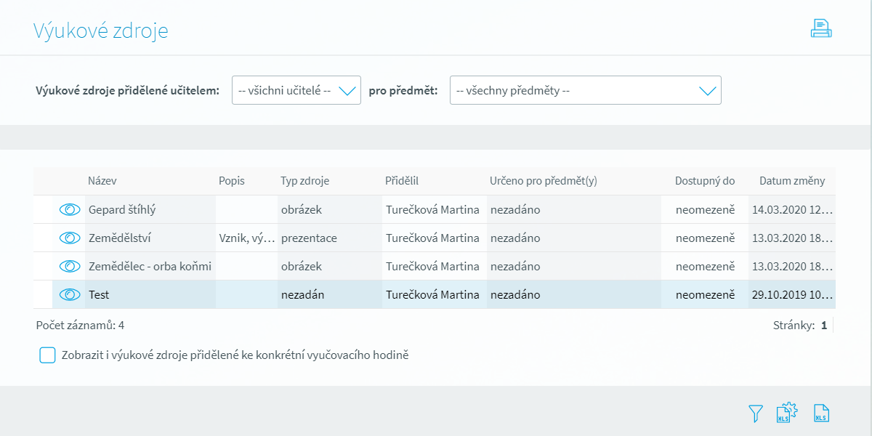Click Zemědělství description cell text

(x=246, y=238)
